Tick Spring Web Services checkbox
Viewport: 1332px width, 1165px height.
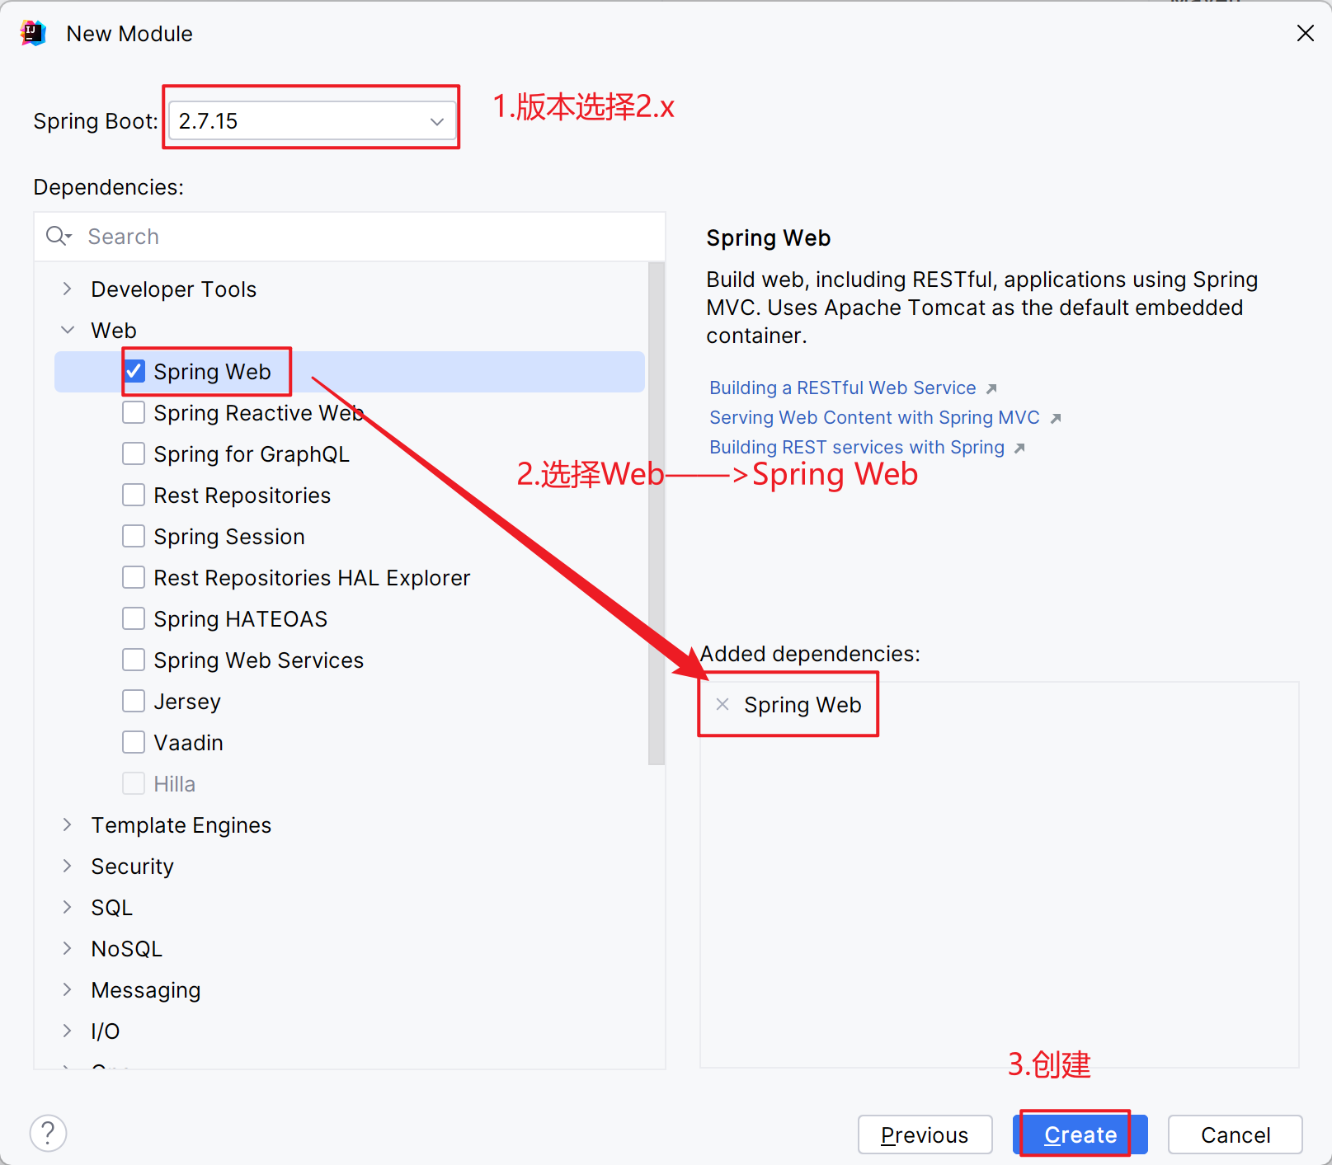134,660
